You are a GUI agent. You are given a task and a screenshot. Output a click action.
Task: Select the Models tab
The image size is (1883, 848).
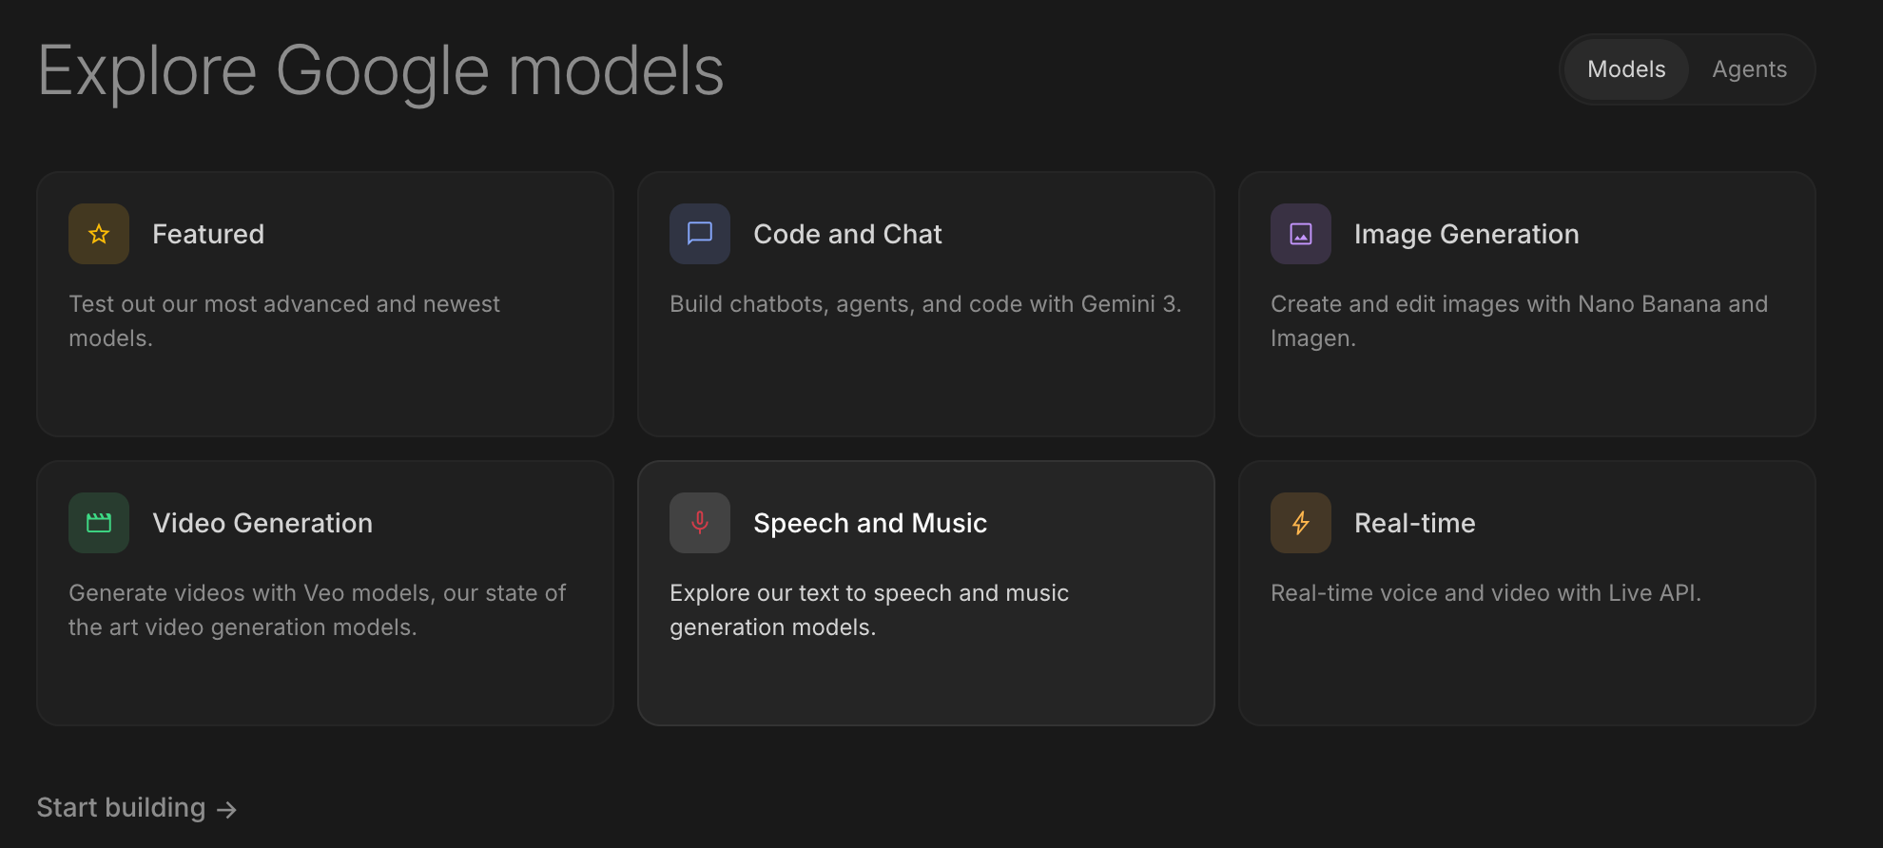[1626, 69]
